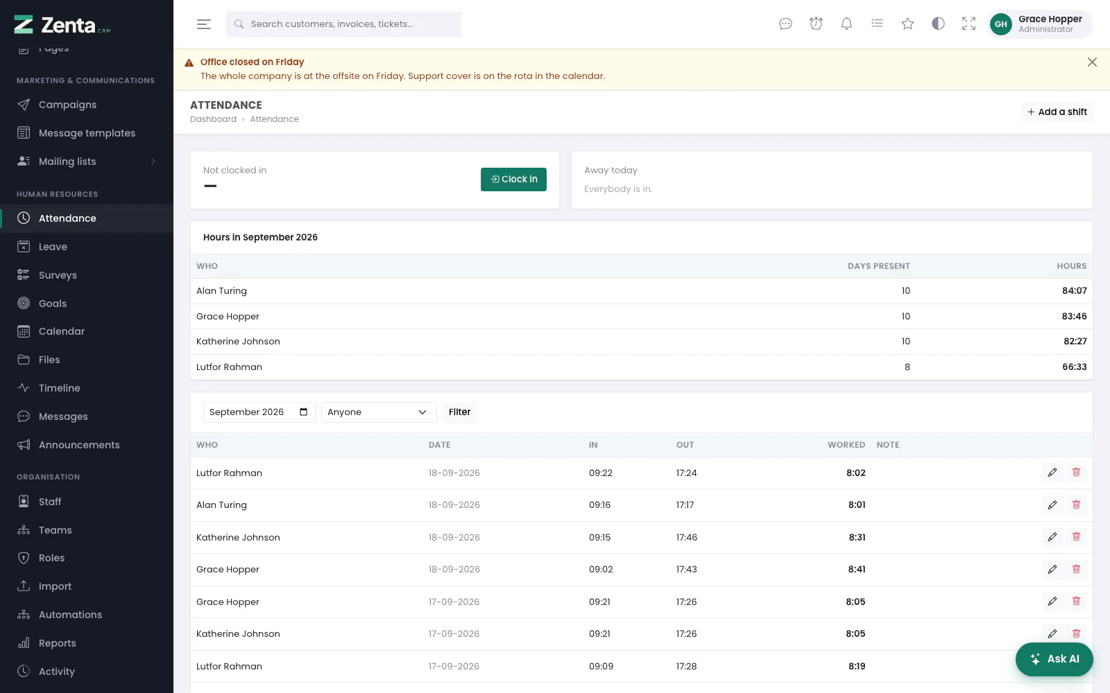The height and width of the screenshot is (693, 1110).
Task: Dismiss the Office closed on Friday banner
Action: 1092,62
